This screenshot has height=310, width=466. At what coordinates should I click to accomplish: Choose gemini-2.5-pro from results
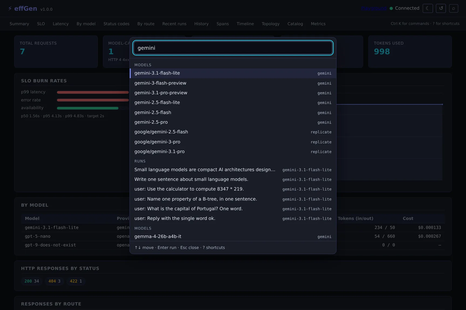233,122
